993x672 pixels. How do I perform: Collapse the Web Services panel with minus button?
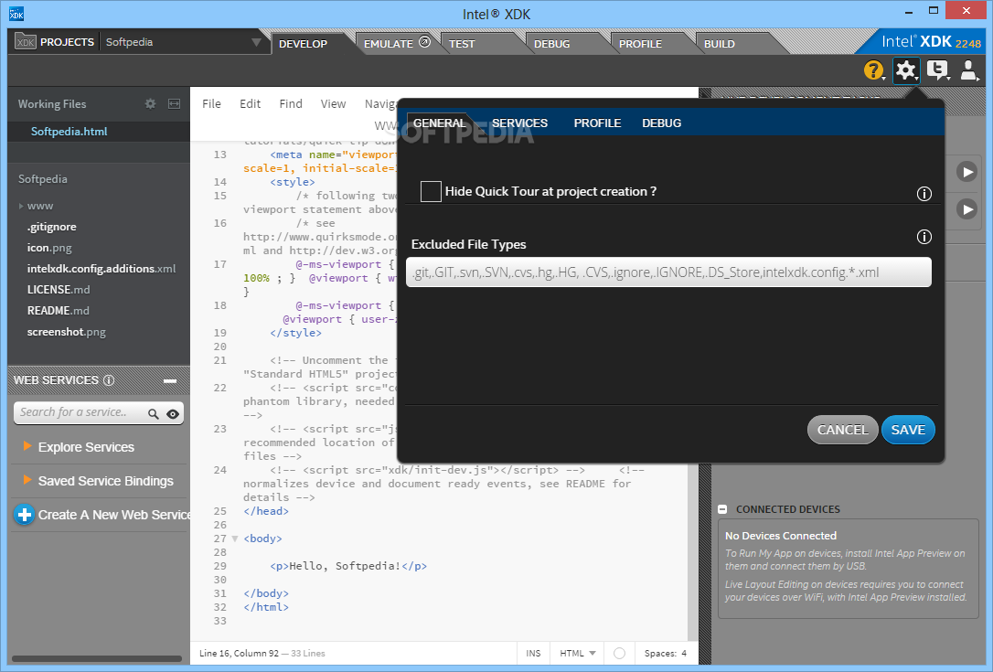[x=170, y=380]
